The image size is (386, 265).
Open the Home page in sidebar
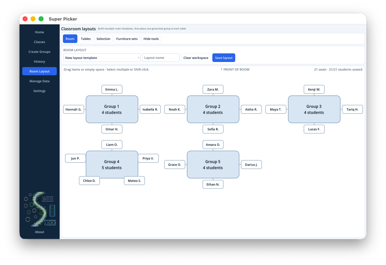click(x=39, y=32)
